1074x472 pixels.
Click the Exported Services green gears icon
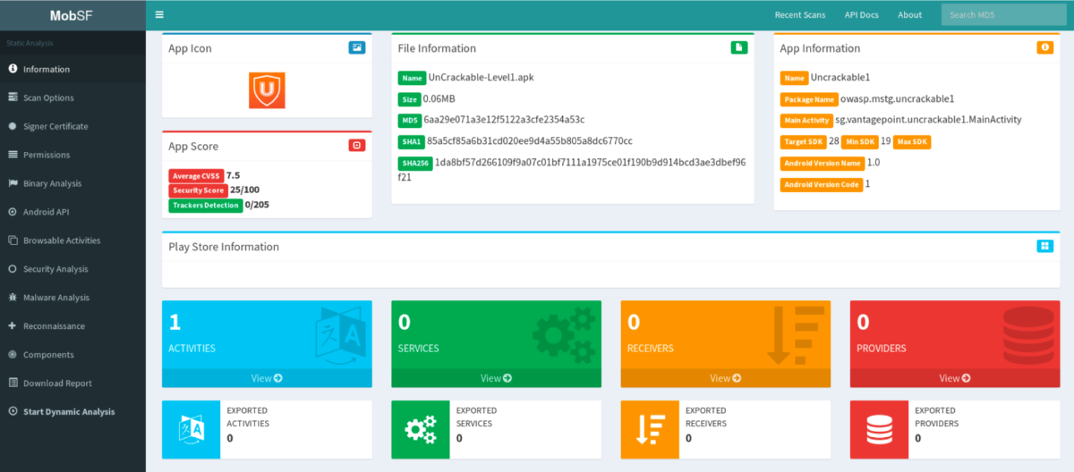click(x=421, y=430)
